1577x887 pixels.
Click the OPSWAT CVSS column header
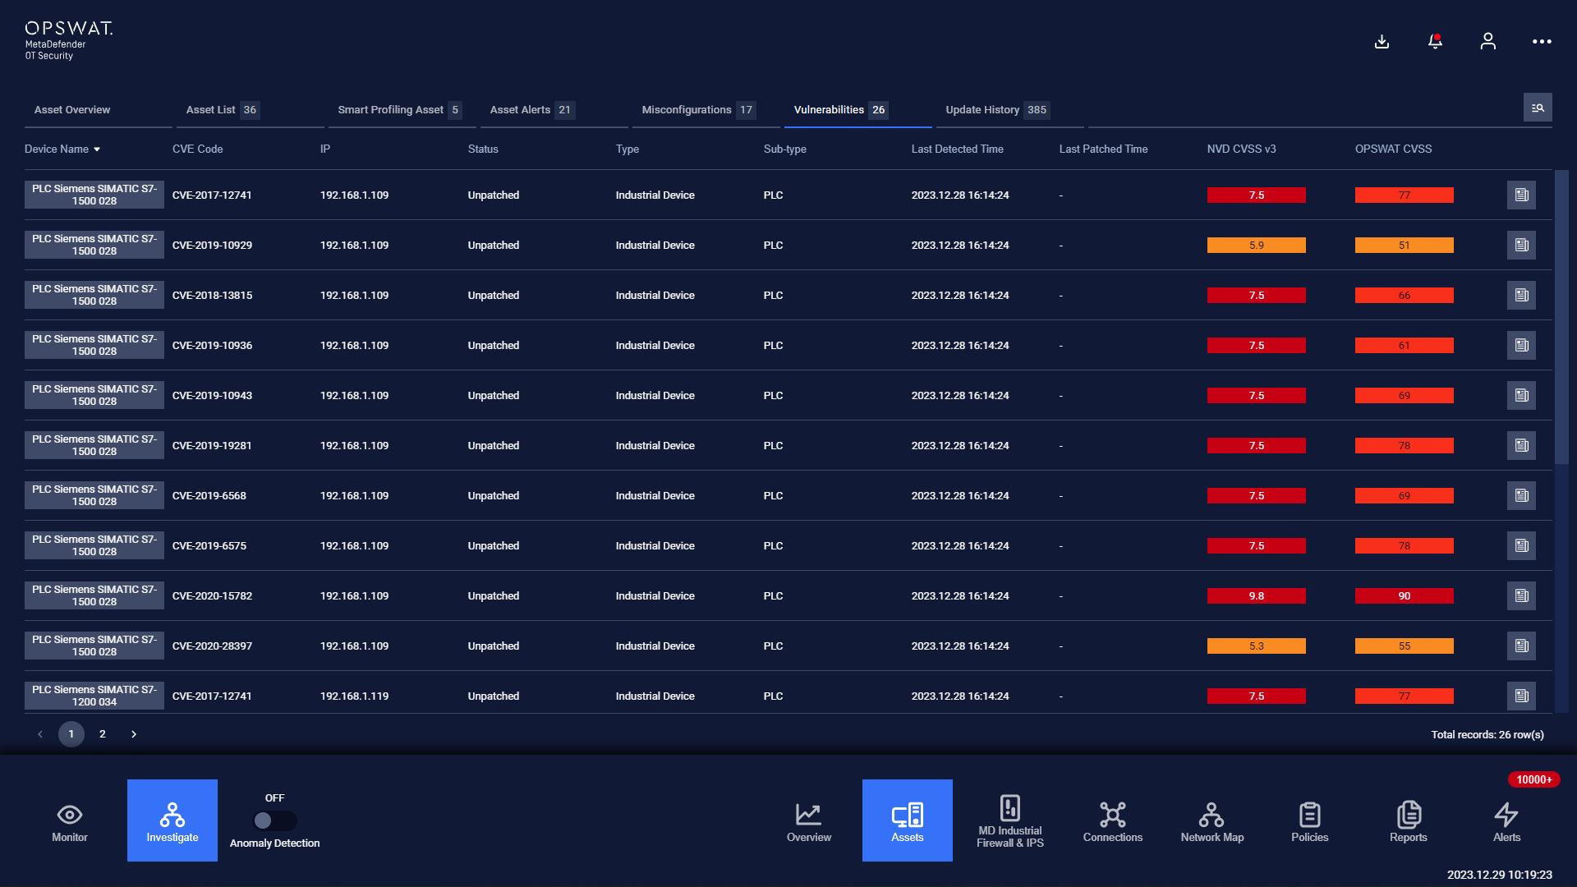pos(1393,149)
